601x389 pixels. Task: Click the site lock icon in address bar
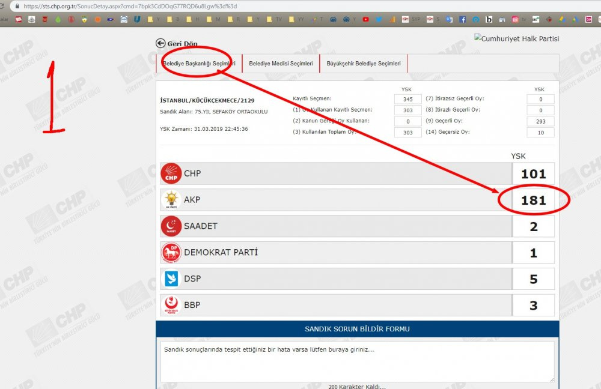[17, 6]
